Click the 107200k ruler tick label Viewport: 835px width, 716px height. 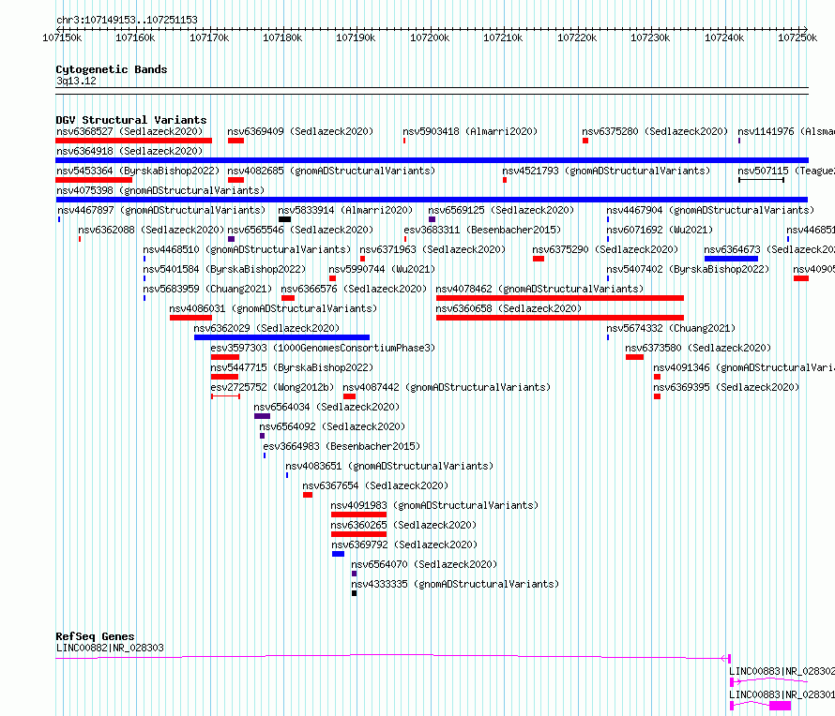point(430,37)
